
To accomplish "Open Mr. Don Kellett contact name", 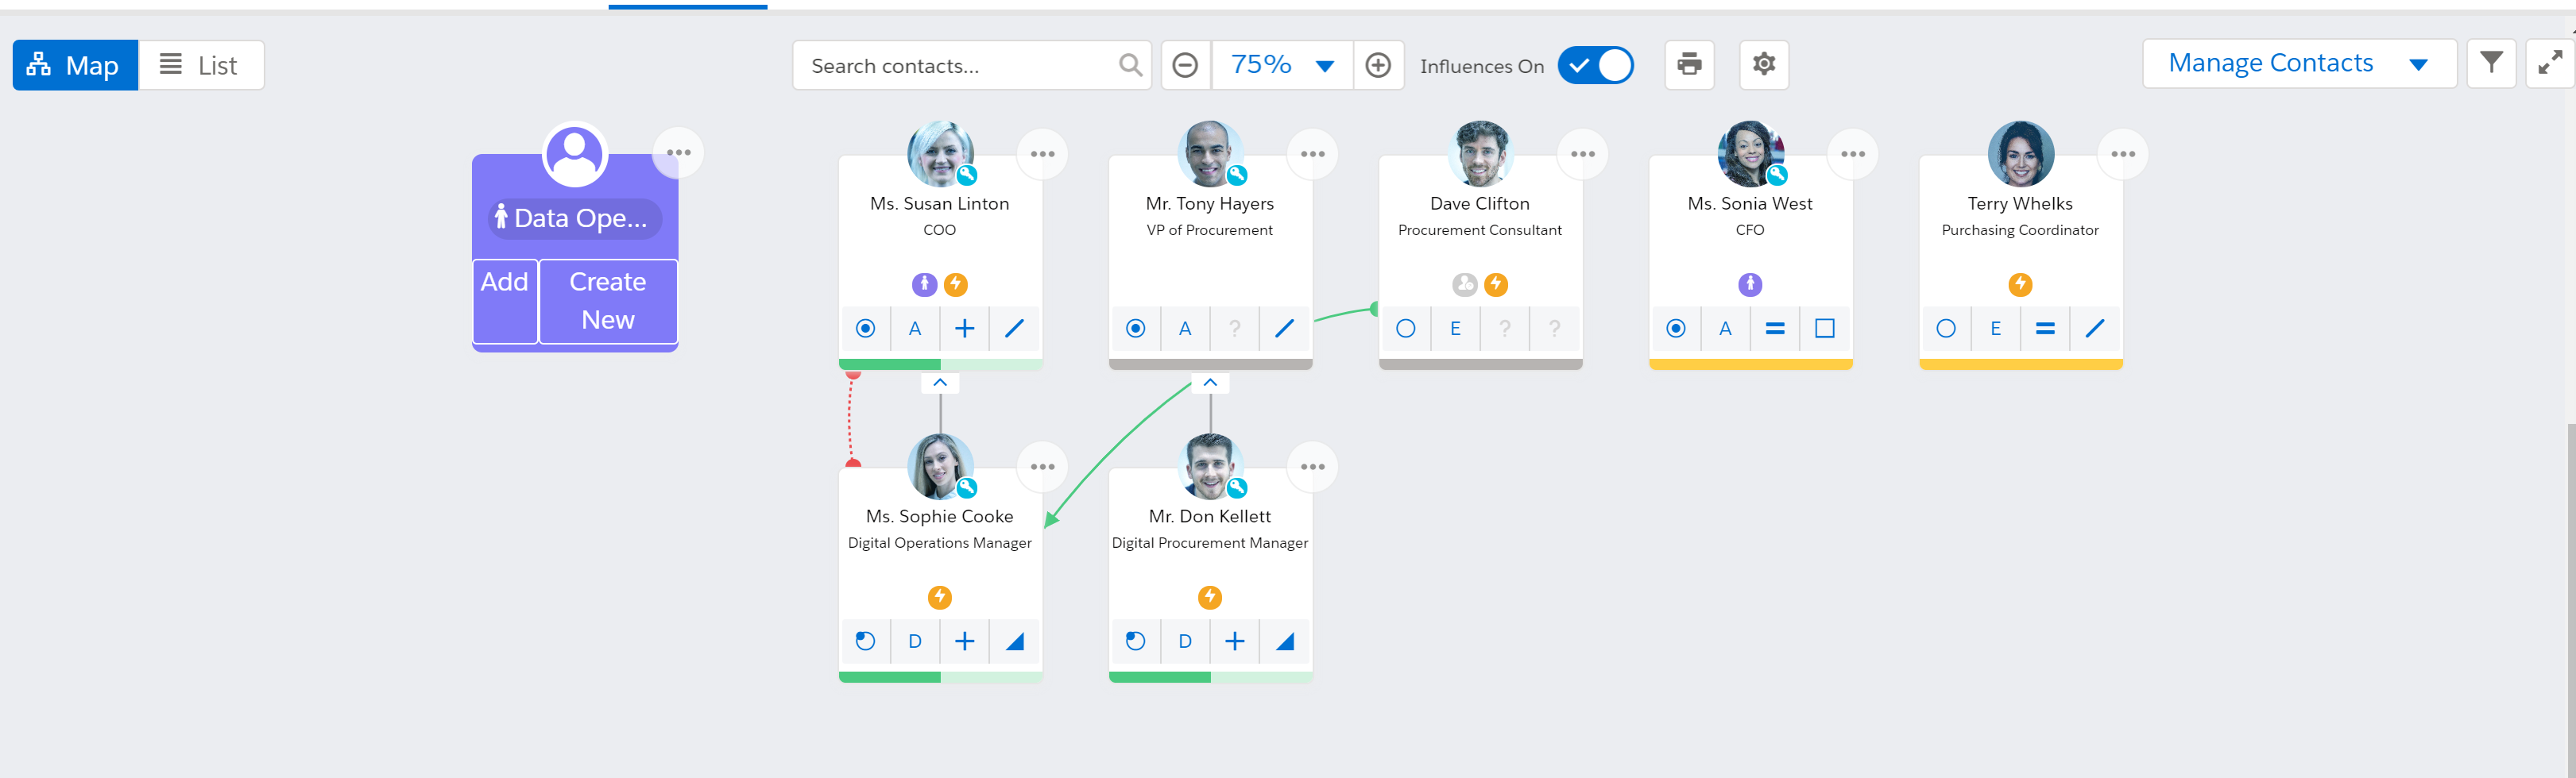I will 1210,516.
